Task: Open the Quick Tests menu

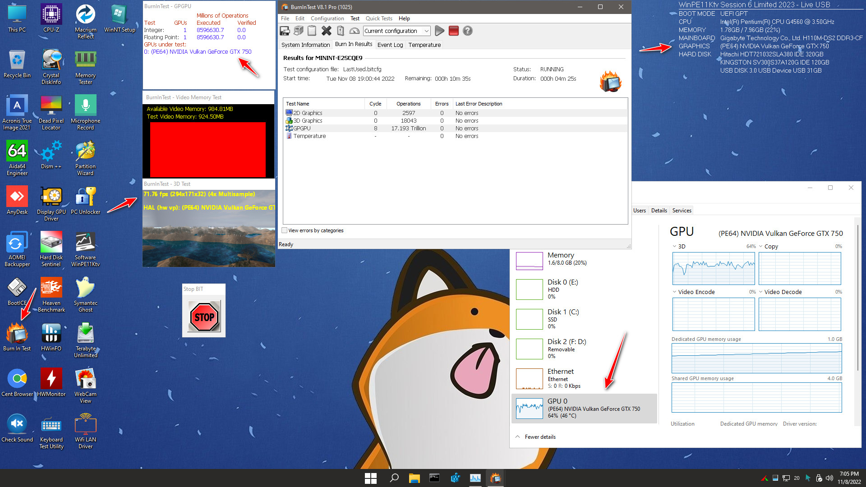Action: coord(379,18)
